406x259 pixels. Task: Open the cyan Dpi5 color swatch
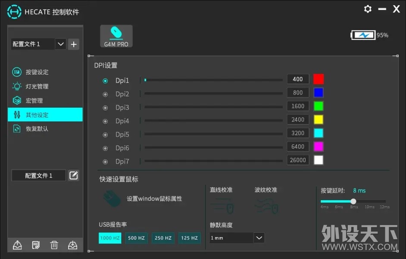click(319, 133)
